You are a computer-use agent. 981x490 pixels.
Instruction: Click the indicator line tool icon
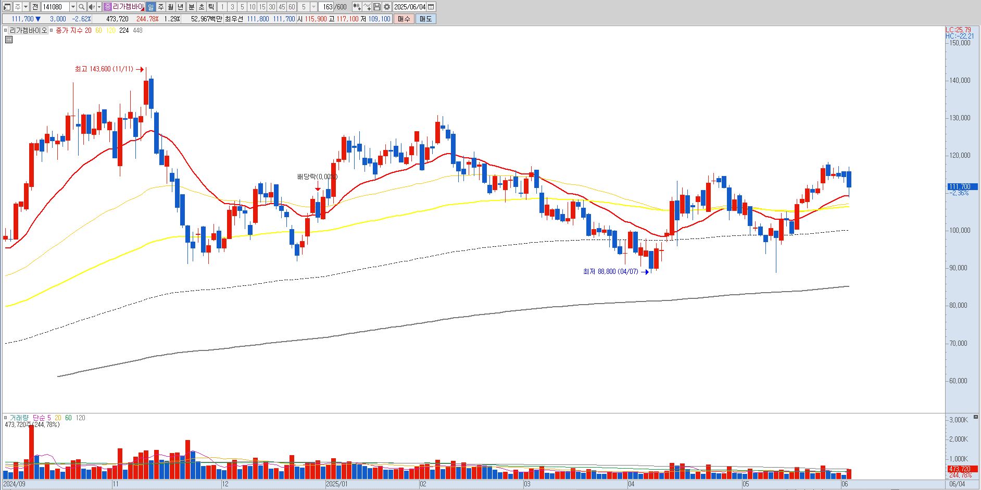tap(367, 7)
